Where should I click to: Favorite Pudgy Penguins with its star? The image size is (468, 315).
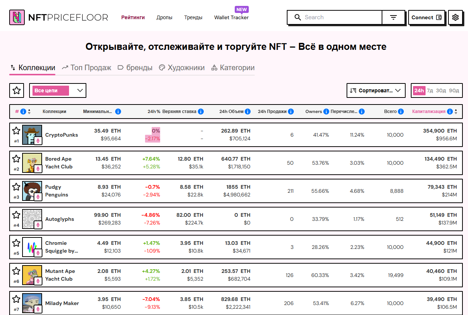pyautogui.click(x=16, y=187)
